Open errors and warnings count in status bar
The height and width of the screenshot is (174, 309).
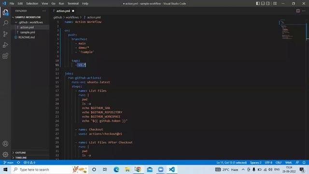click(29, 162)
